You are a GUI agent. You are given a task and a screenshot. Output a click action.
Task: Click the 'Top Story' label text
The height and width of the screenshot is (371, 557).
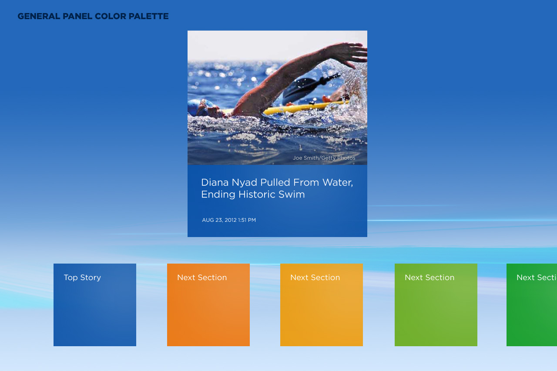pos(82,277)
